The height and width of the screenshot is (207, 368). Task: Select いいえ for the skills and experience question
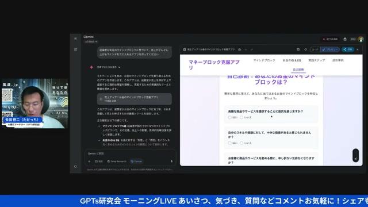click(241, 143)
